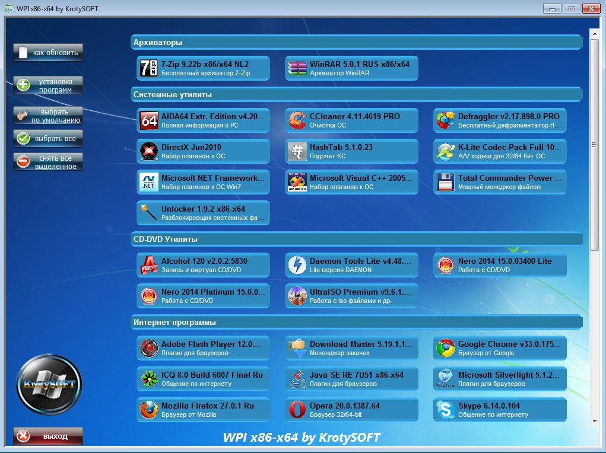Select "Alcohol 120 v2.0.2.5830" title
The width and height of the screenshot is (606, 453).
coord(204,261)
